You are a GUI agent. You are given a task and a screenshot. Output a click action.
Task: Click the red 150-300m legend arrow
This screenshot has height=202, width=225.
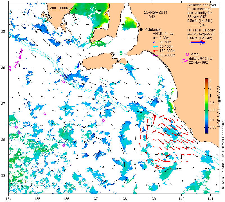pyautogui.click(x=155, y=51)
